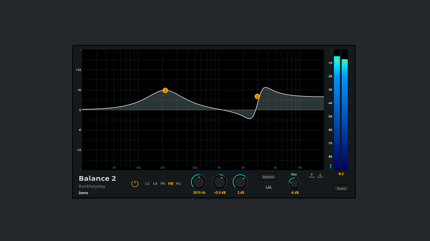Click the 2.48 Q value
Viewport: 430px width, 241px height.
(x=240, y=193)
